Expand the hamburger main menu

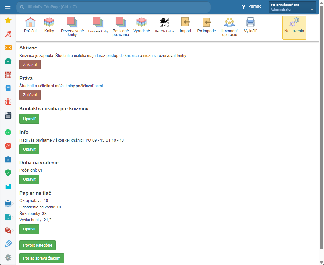click(7, 7)
